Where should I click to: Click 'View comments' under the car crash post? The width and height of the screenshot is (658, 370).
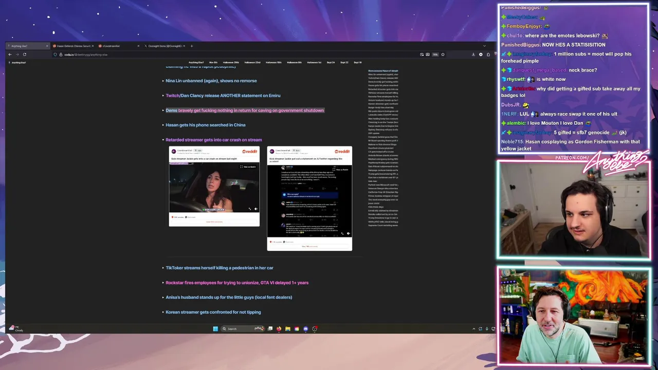(x=214, y=222)
